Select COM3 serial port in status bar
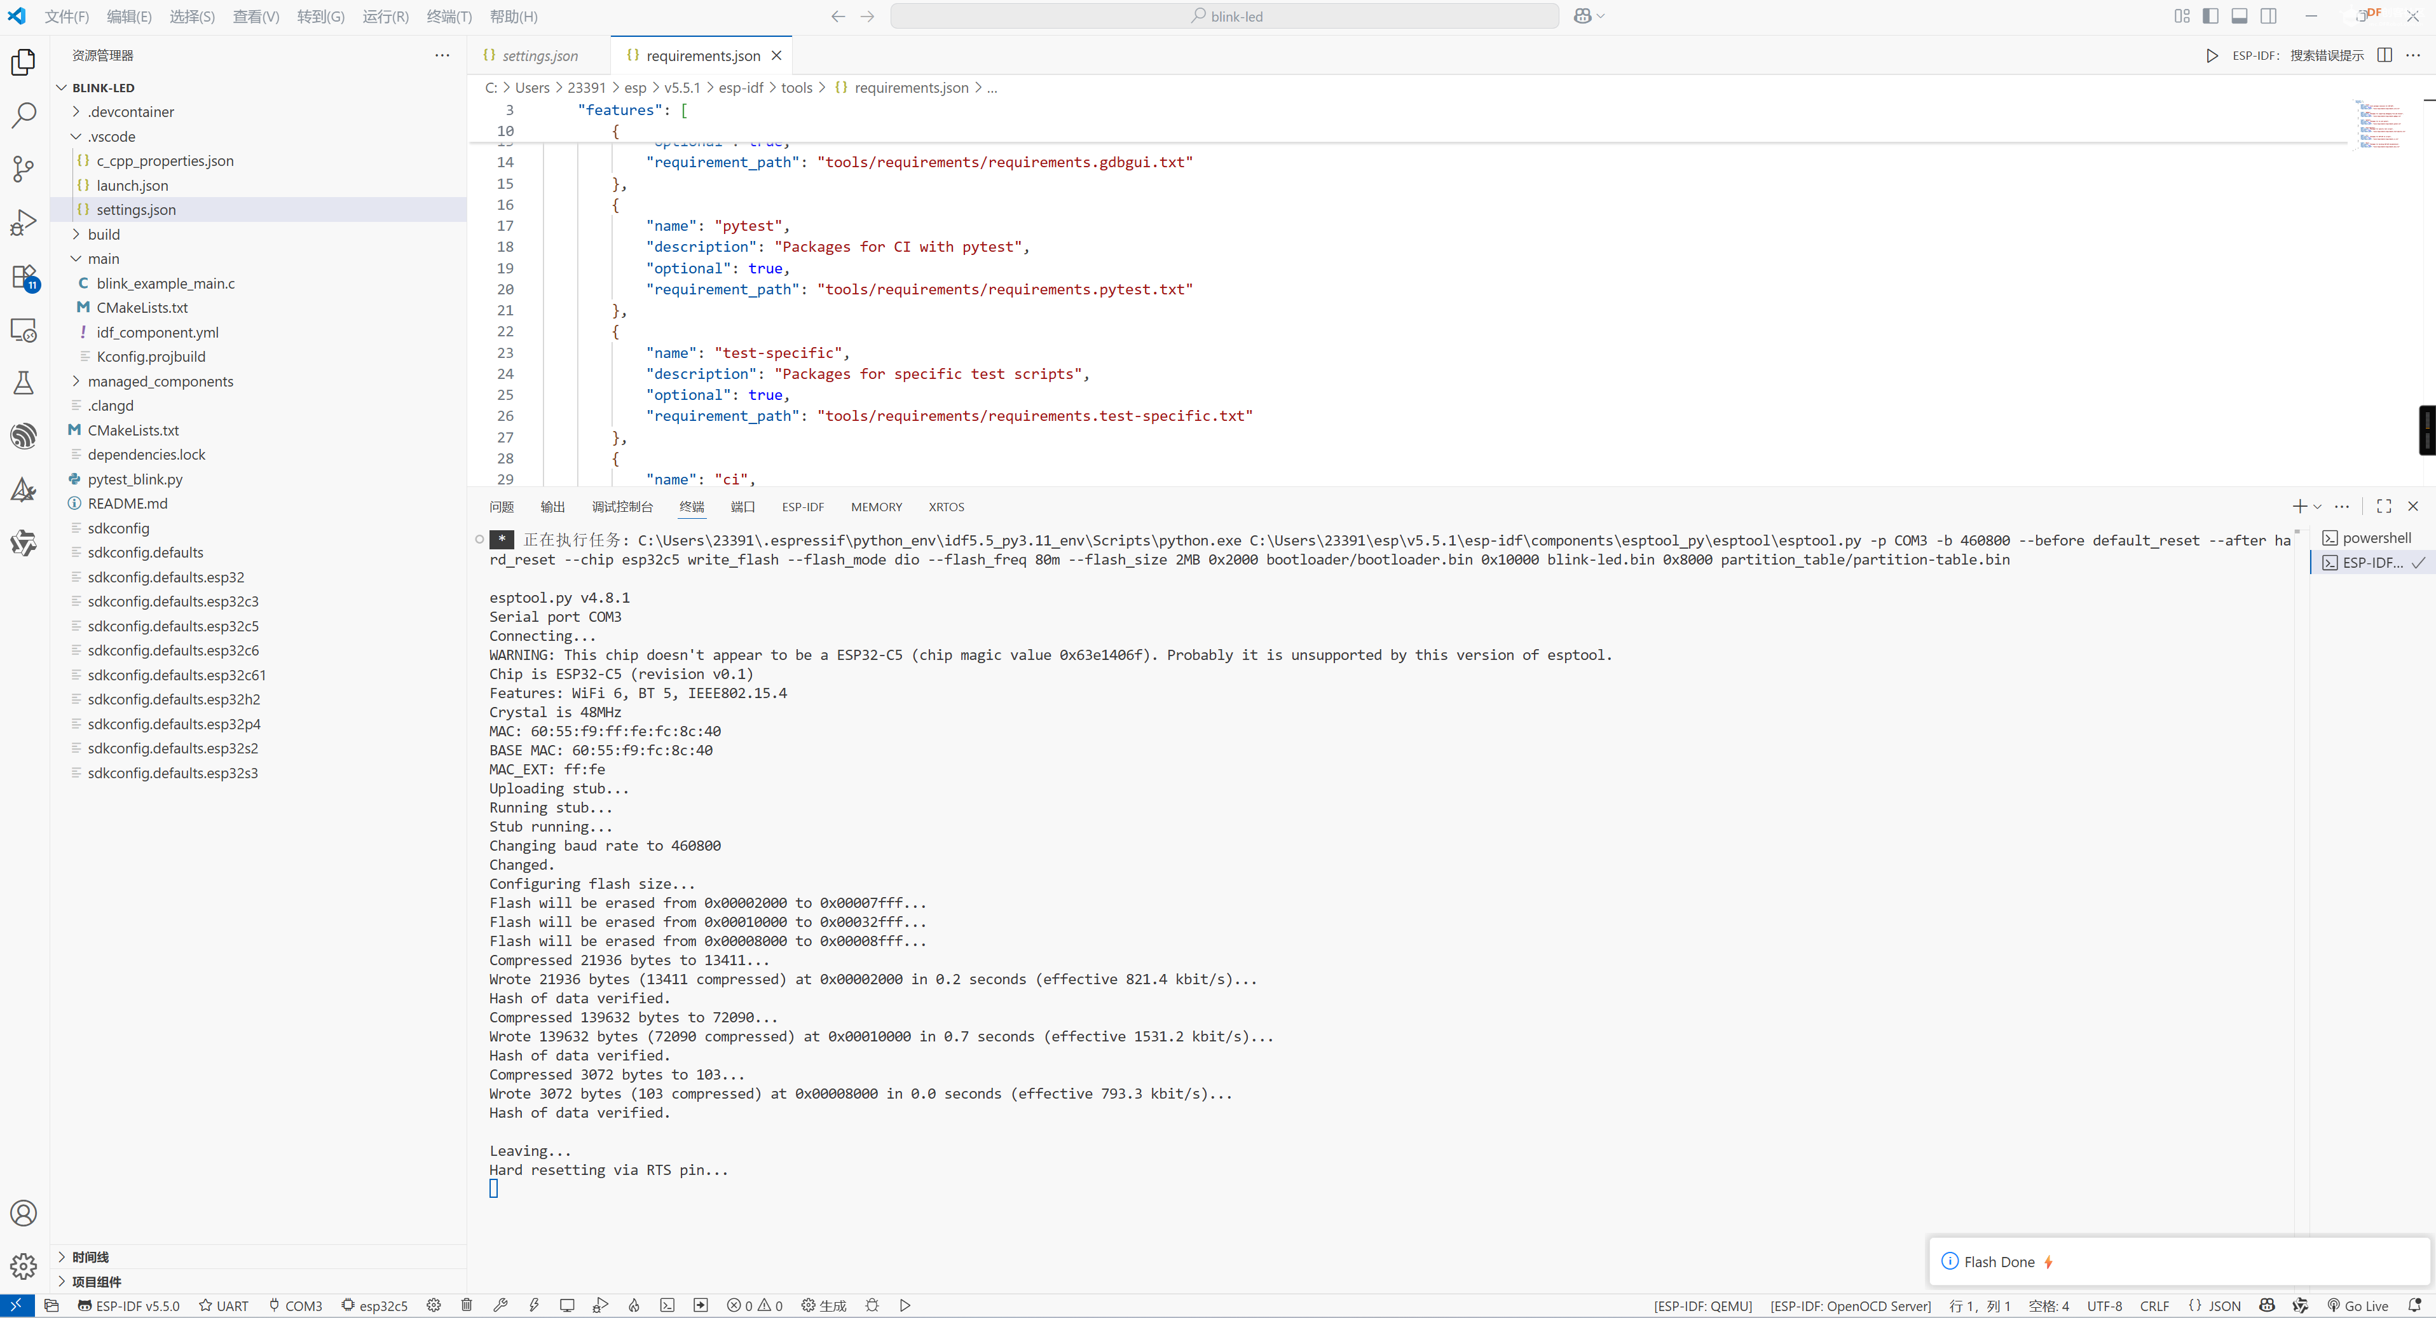This screenshot has width=2436, height=1318. (295, 1305)
